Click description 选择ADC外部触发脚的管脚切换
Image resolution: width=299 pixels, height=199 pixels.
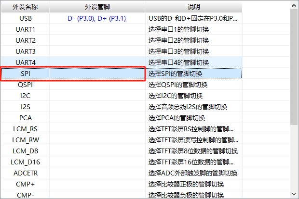point(193,173)
